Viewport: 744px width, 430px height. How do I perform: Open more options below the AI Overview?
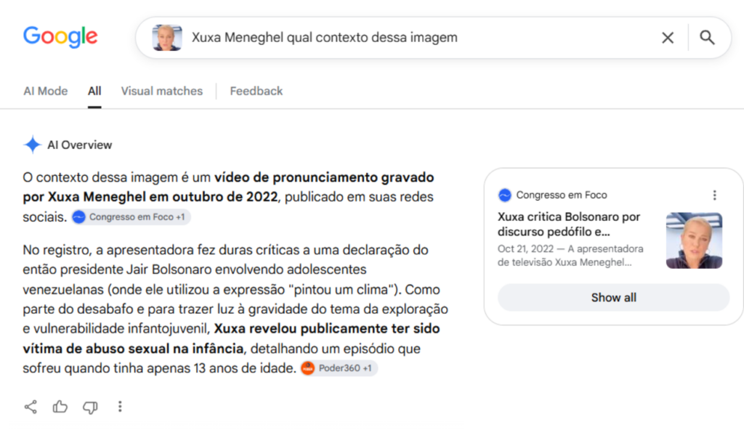120,407
